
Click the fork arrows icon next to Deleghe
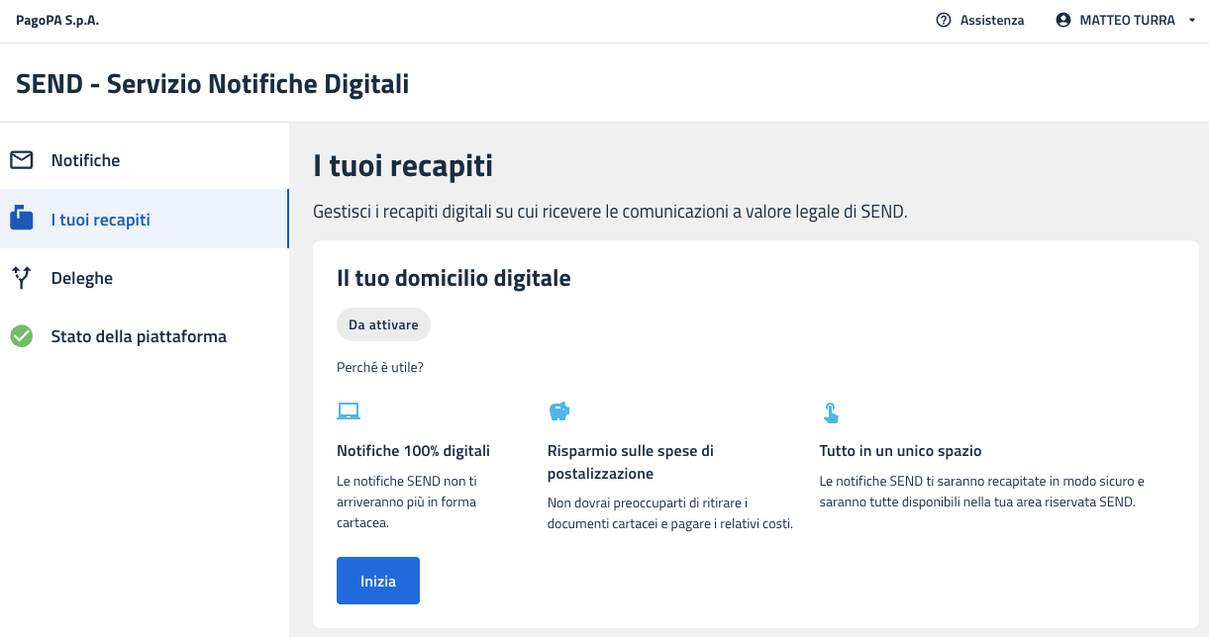pyautogui.click(x=22, y=278)
